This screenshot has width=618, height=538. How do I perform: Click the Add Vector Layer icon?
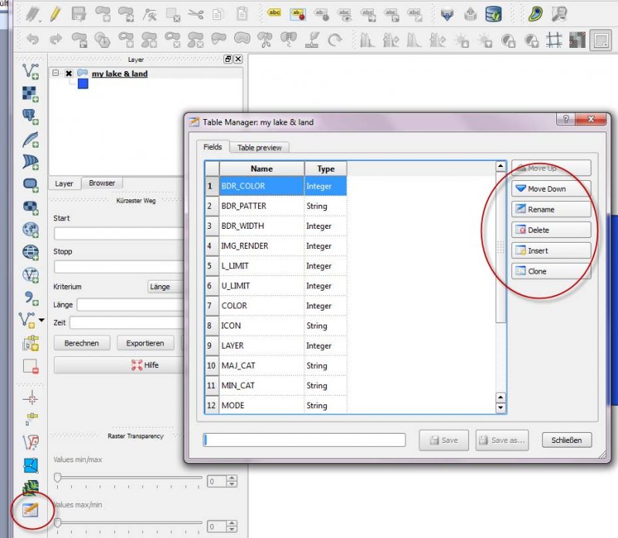tap(31, 72)
